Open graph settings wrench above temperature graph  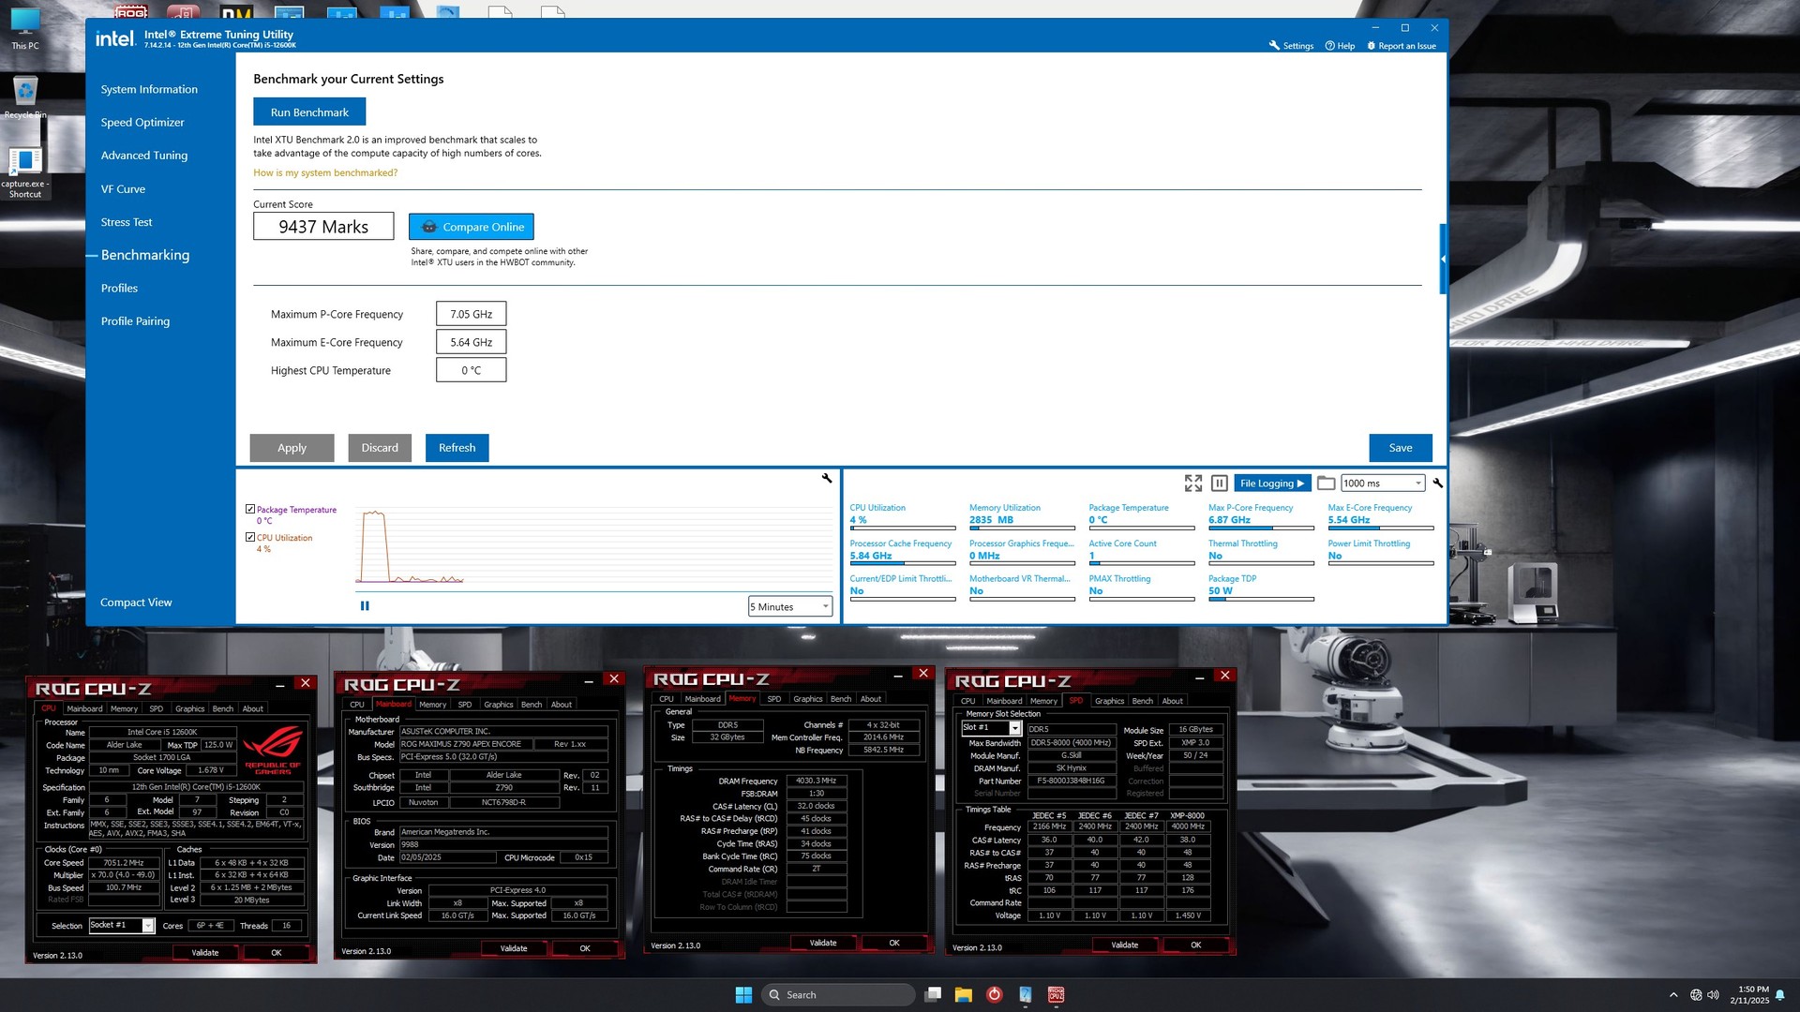point(827,478)
